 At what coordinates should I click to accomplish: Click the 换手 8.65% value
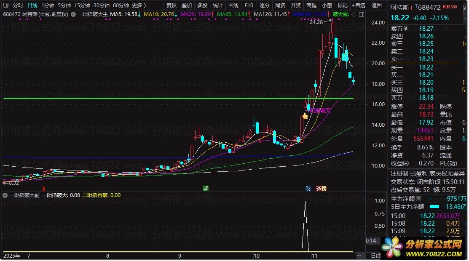click(425, 147)
